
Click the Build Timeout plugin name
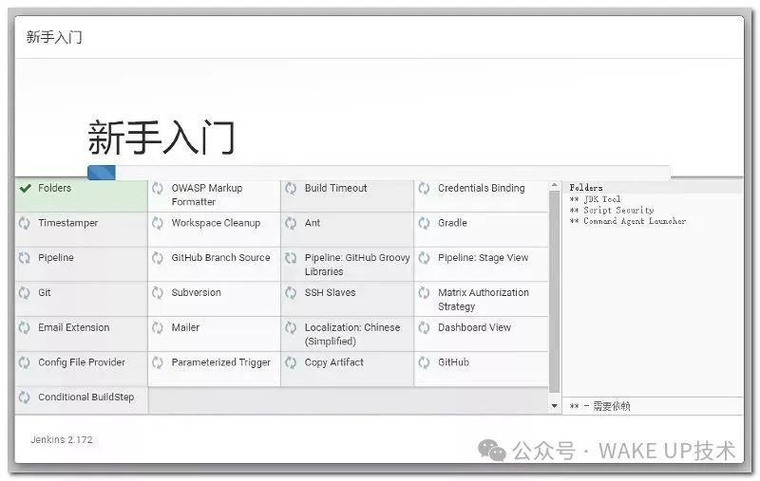tap(336, 188)
